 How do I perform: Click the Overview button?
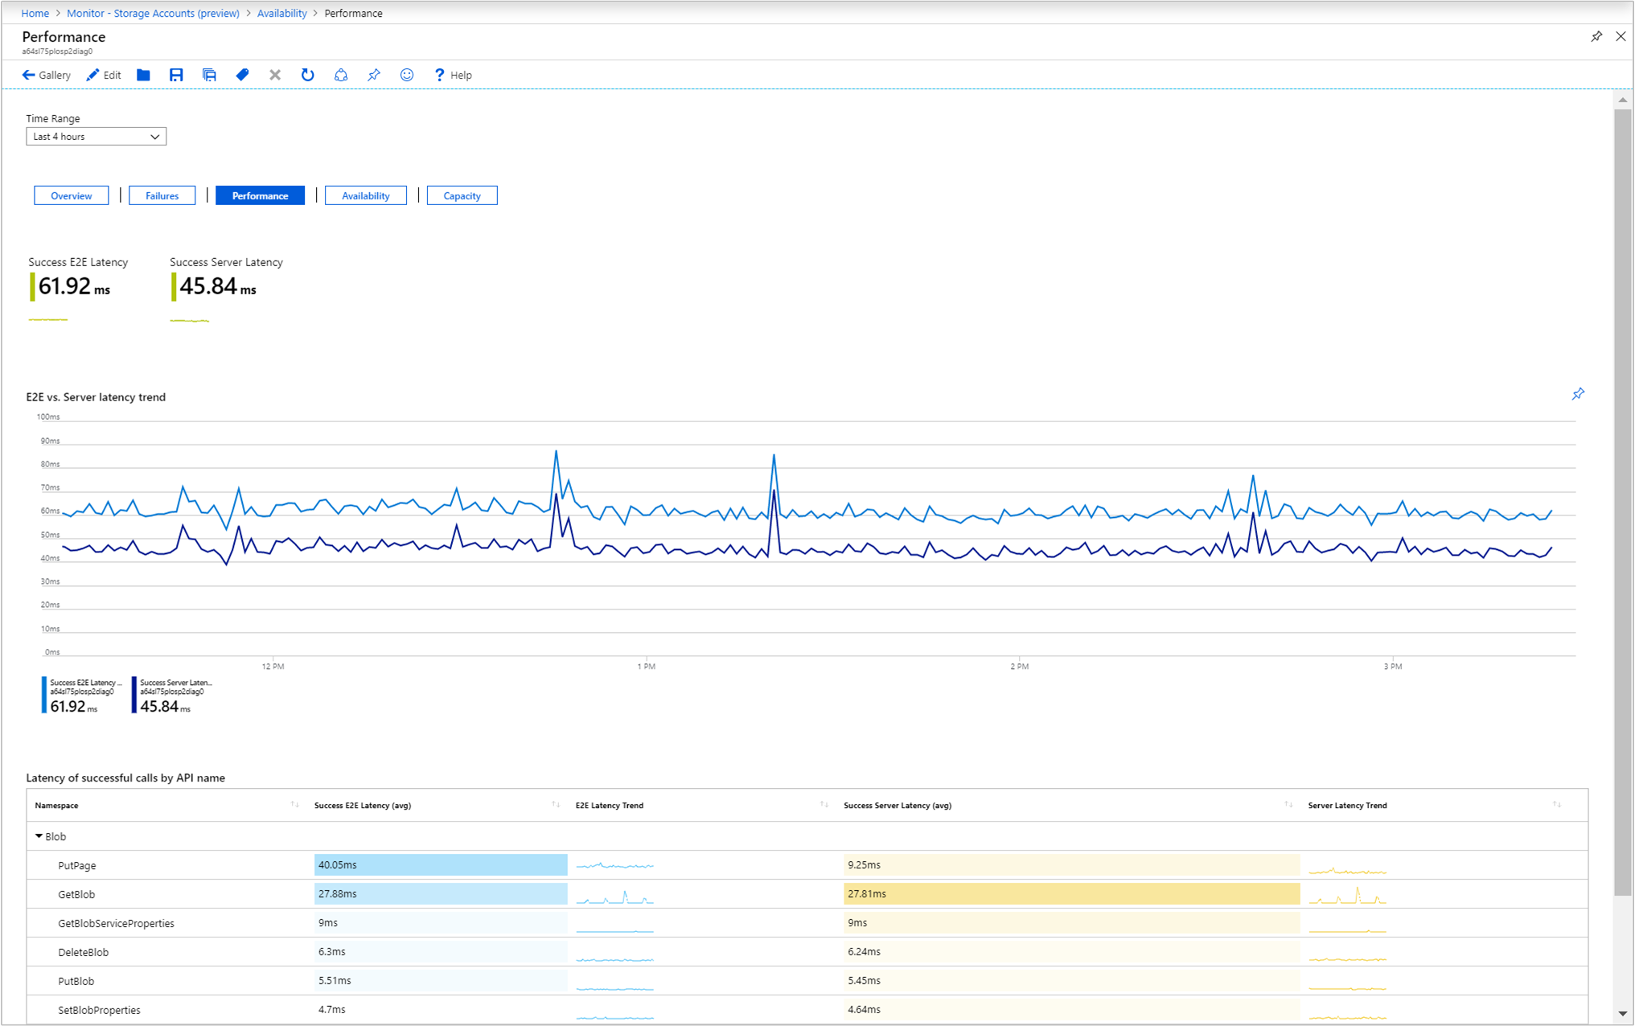coord(71,197)
